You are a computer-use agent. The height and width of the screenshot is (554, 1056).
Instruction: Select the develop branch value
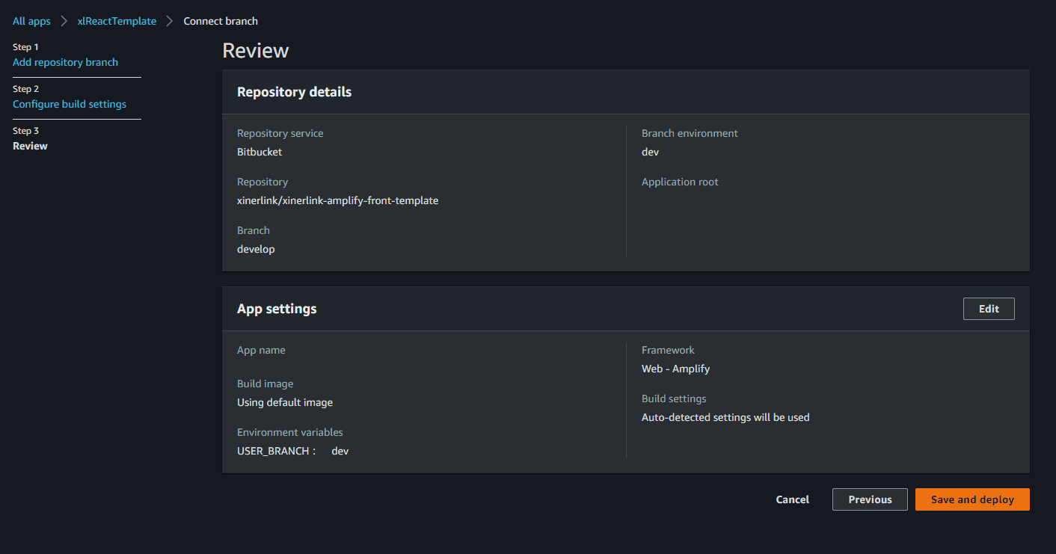(256, 249)
